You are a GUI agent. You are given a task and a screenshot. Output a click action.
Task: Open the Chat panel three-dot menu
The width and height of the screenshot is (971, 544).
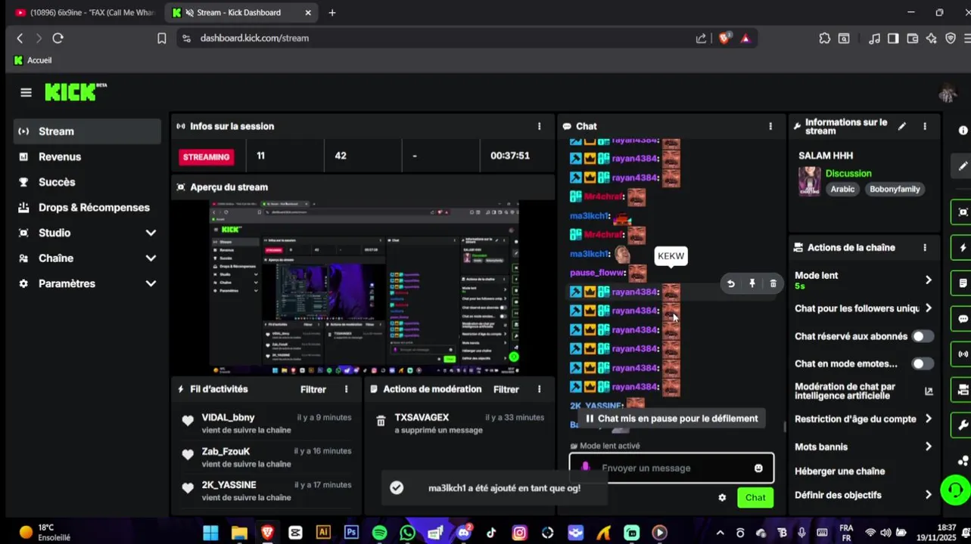[x=770, y=126]
